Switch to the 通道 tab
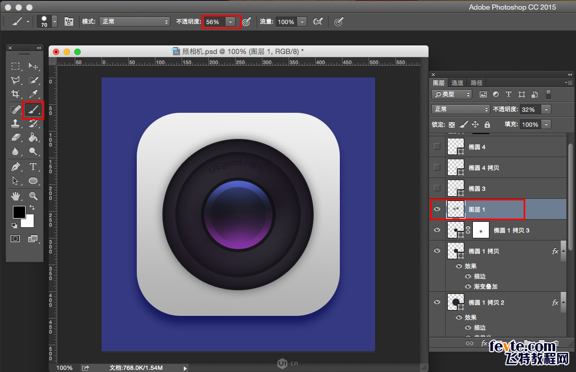Viewport: 576px width, 372px height. [x=457, y=83]
